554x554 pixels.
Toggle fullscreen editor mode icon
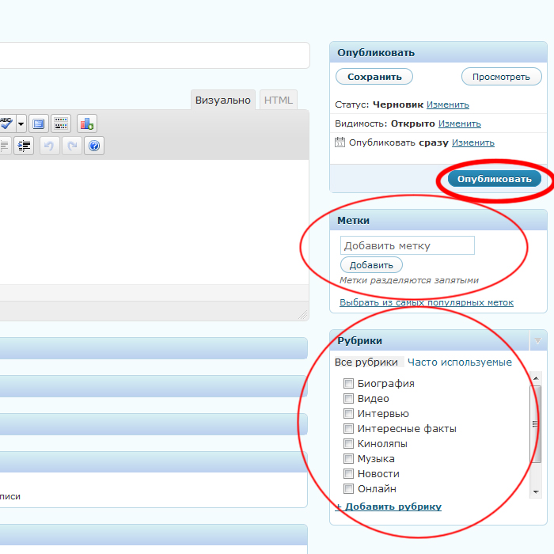click(x=39, y=123)
